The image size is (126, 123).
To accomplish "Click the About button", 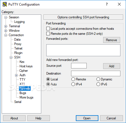I will [14, 118].
